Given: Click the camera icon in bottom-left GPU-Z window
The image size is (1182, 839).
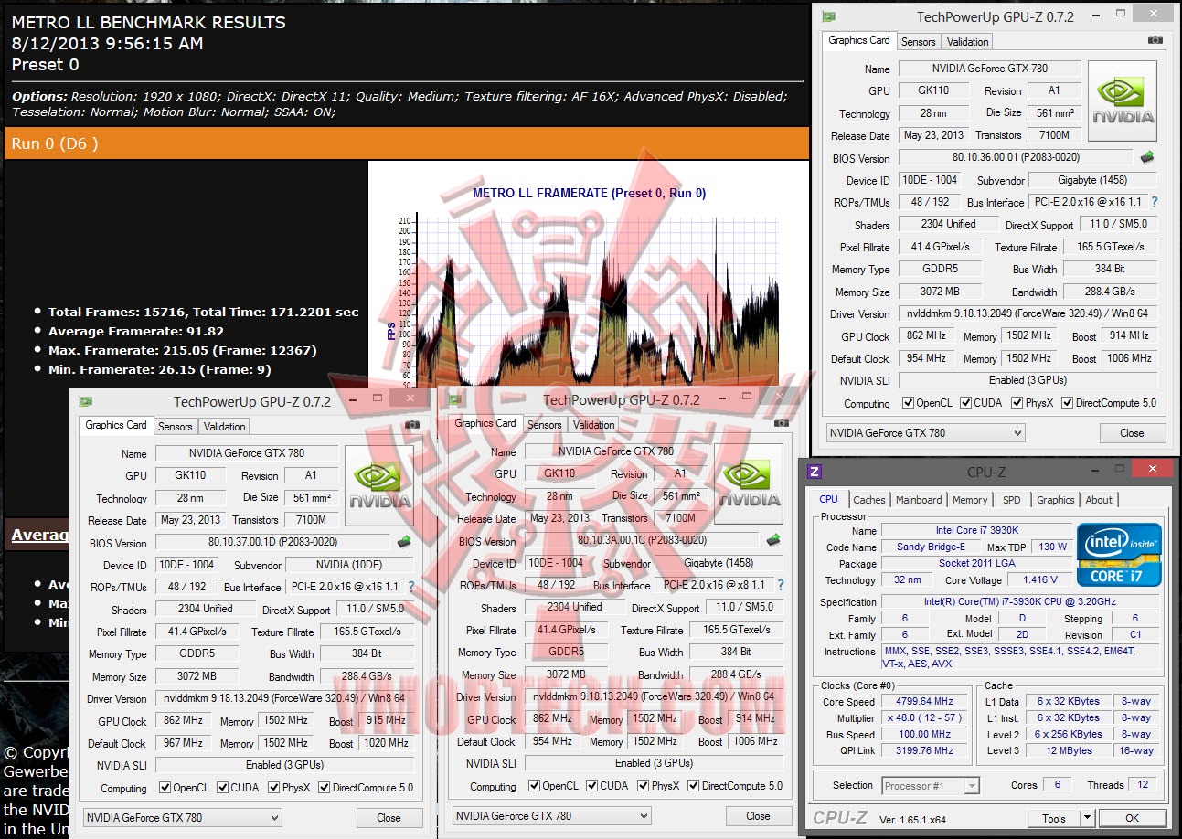Looking at the screenshot, I should [x=412, y=425].
